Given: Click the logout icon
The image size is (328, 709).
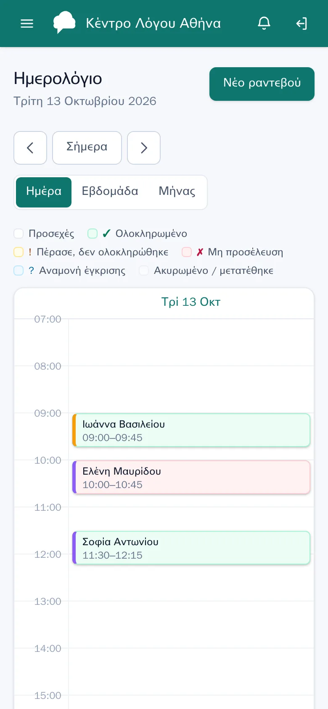Looking at the screenshot, I should [x=301, y=24].
